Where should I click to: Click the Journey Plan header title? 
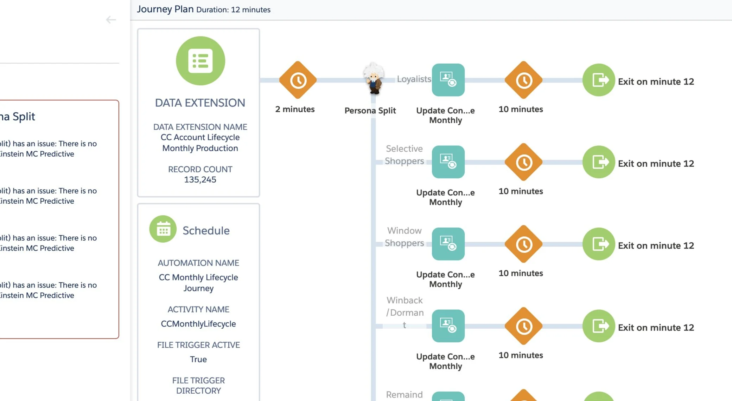(165, 9)
